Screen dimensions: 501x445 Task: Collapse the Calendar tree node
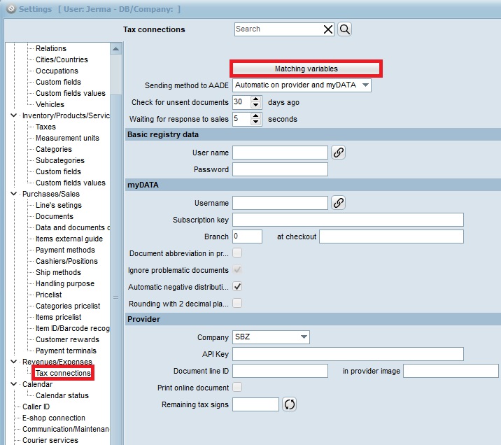(14, 383)
